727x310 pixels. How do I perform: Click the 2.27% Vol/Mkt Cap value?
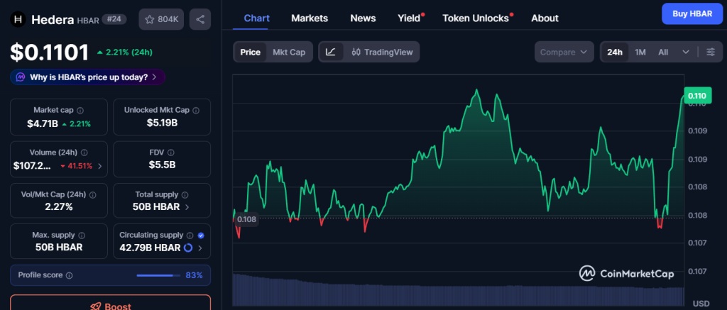(59, 206)
